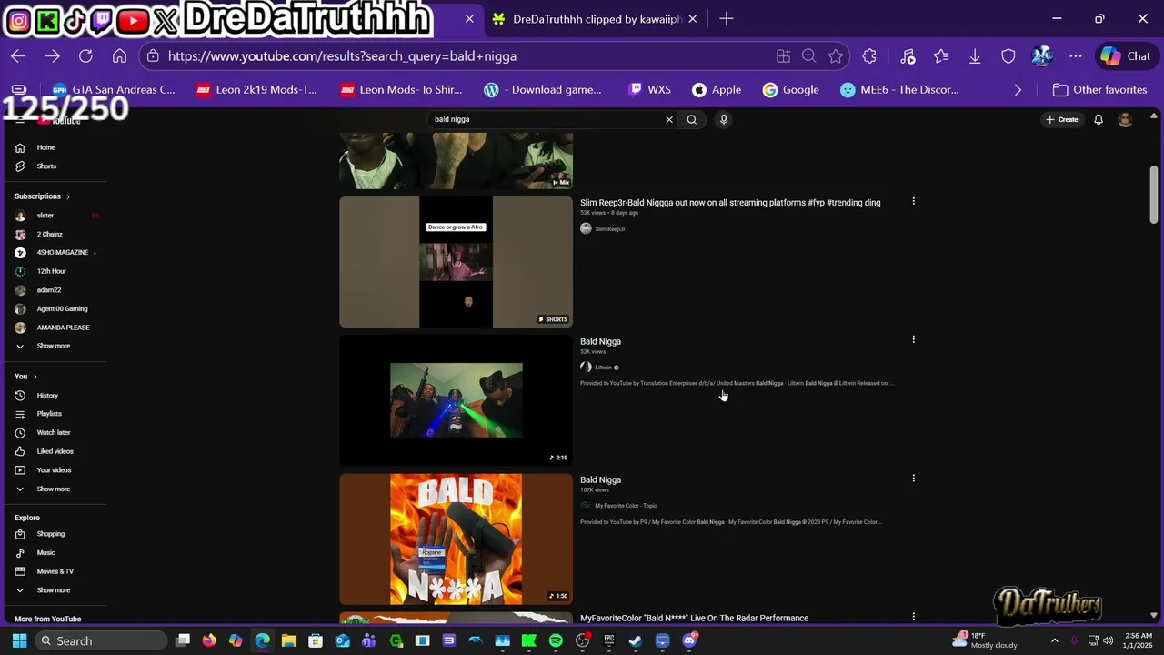1164x655 pixels.
Task: Open more options for On The Radar video
Action: (x=913, y=616)
